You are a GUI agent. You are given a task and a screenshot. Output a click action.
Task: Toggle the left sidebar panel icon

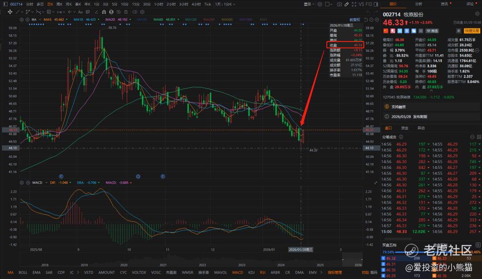(x=5, y=4)
